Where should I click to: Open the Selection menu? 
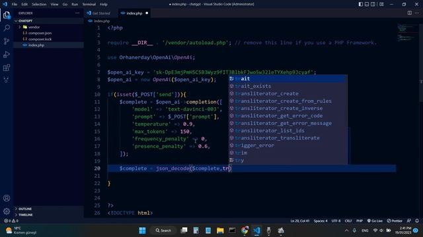[x=39, y=5]
